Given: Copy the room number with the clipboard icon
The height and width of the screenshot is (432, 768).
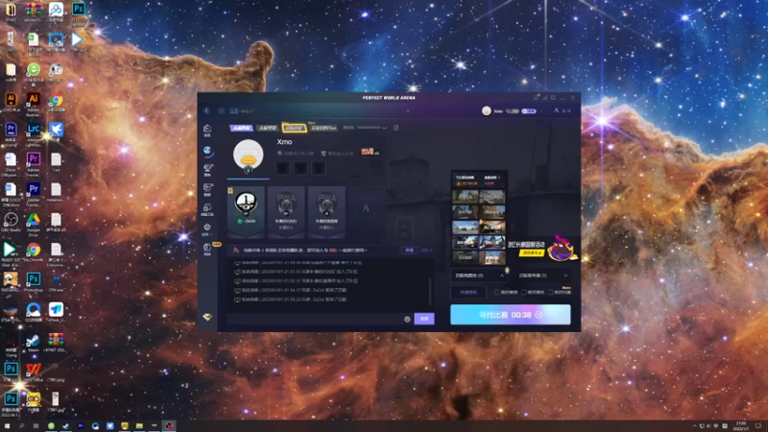Looking at the screenshot, I should [x=396, y=128].
